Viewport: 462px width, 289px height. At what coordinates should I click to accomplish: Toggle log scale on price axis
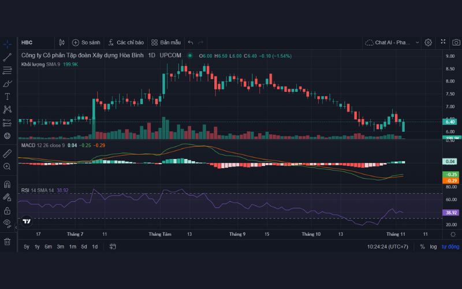[x=433, y=247]
